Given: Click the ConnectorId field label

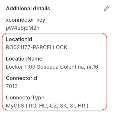Looking at the screenshot, I should click(x=21, y=78).
